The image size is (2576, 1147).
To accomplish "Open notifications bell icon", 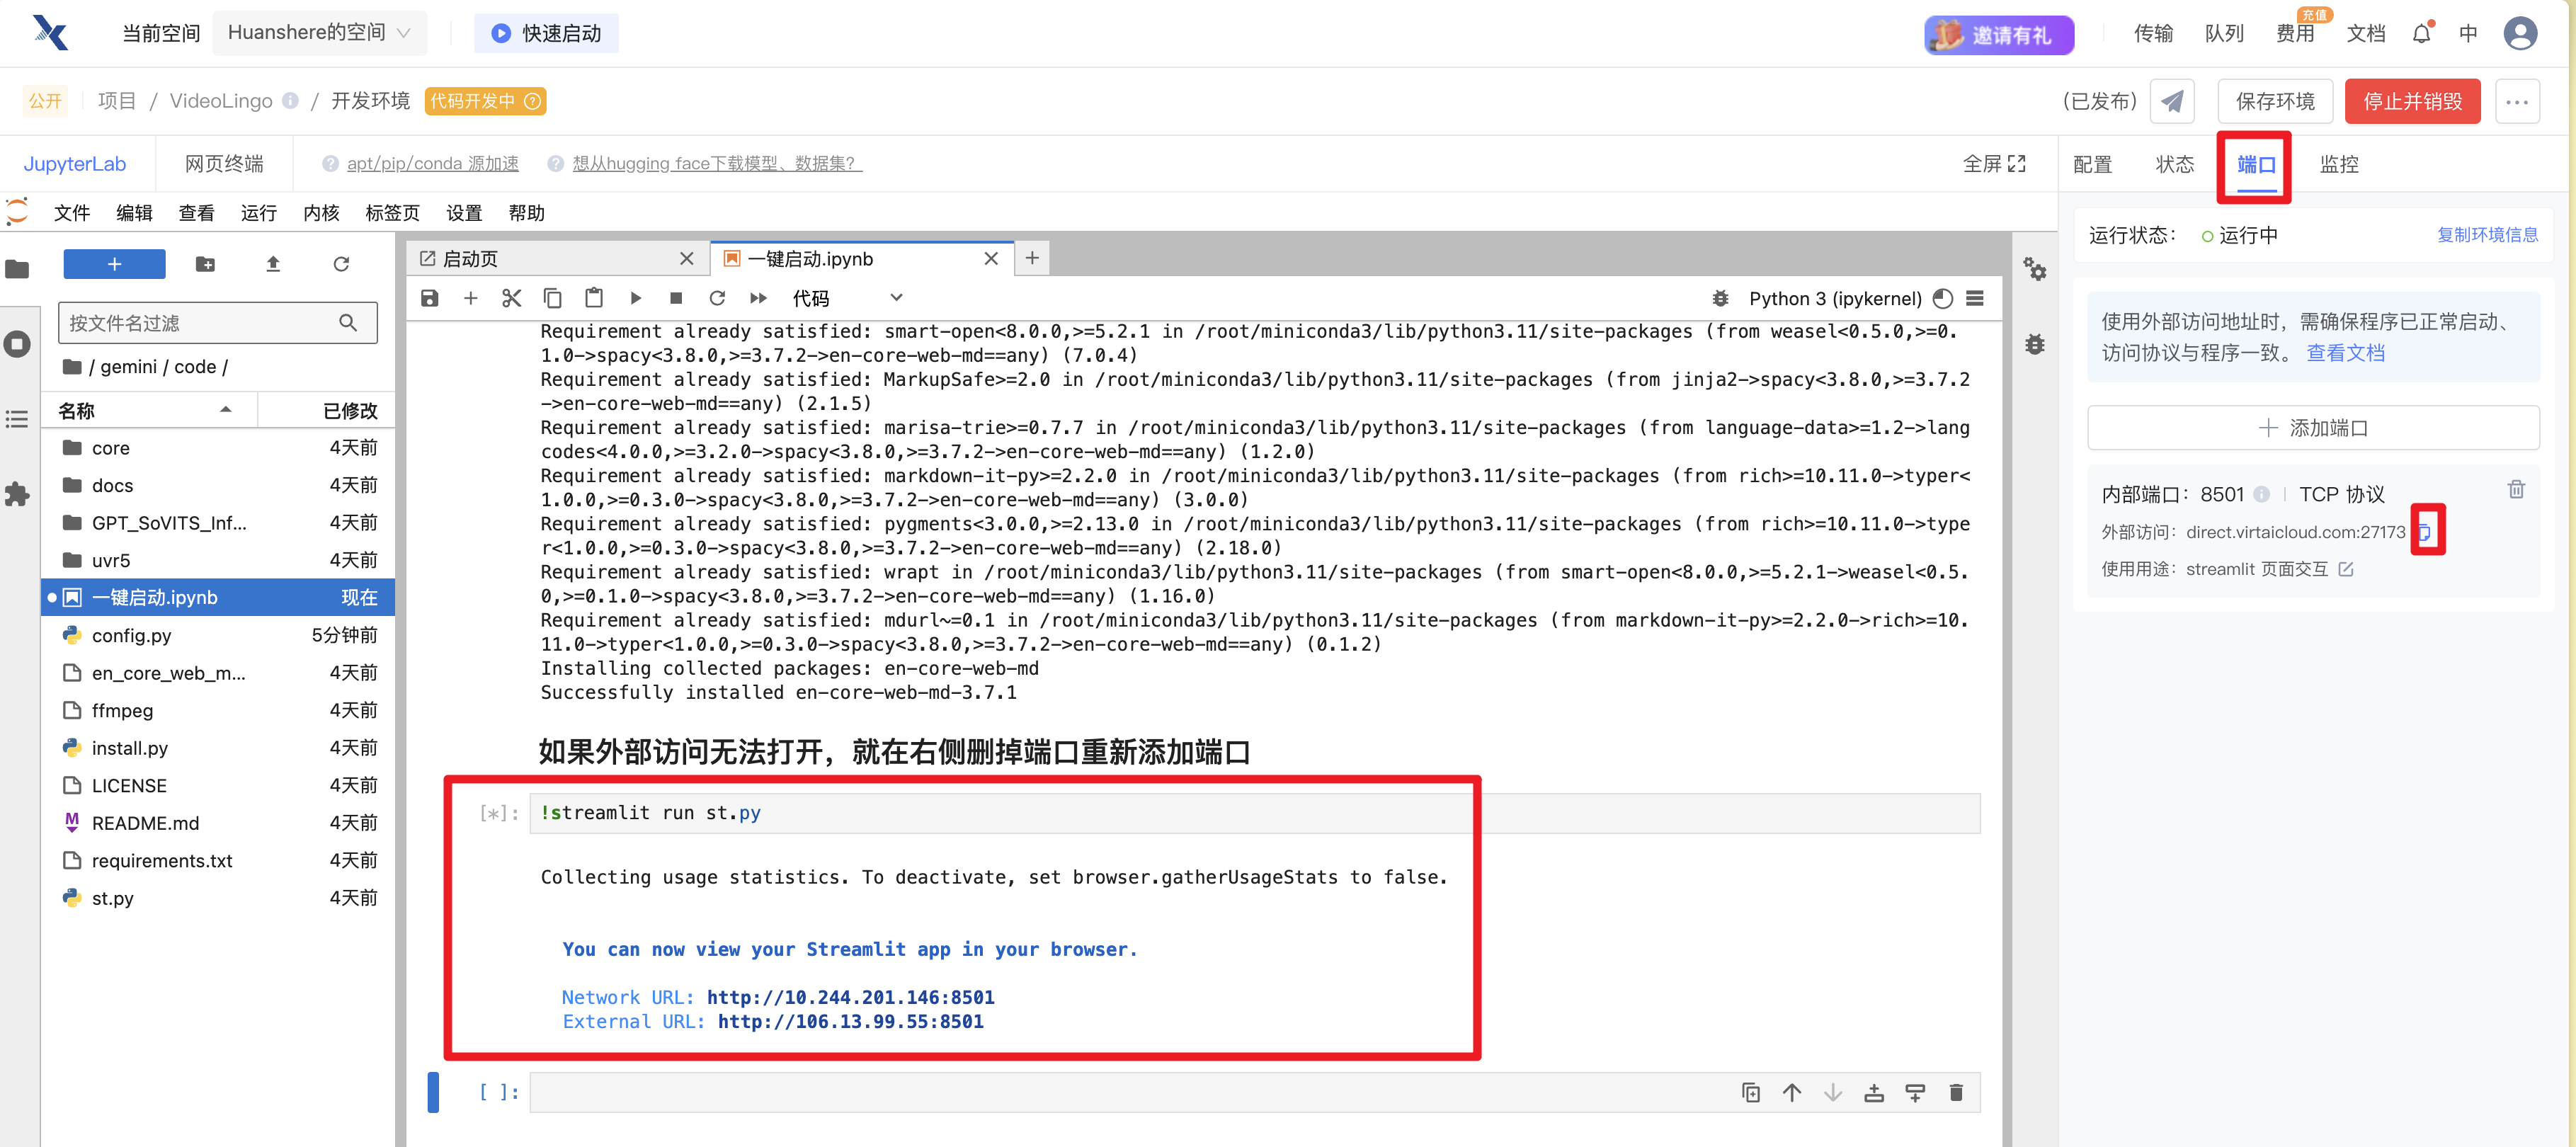I will 2421,34.
